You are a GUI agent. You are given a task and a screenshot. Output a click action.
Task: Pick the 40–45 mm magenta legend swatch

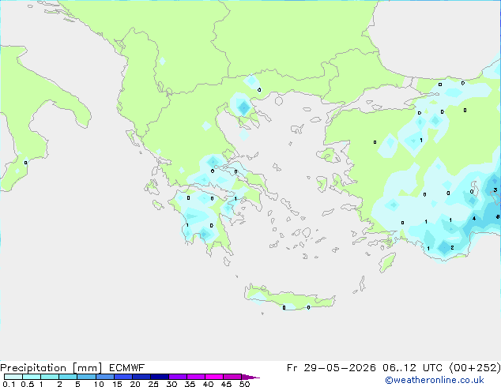pyautogui.click(x=214, y=377)
